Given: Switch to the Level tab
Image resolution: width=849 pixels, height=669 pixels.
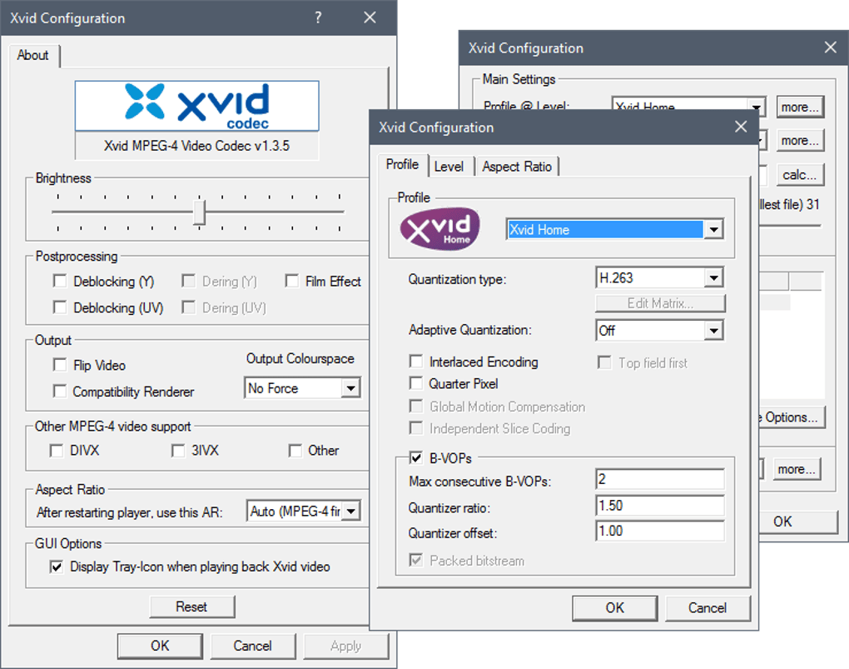Looking at the screenshot, I should tap(449, 167).
